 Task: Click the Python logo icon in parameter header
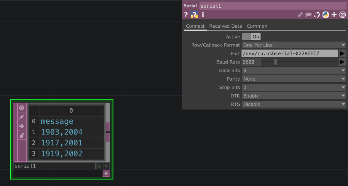325,15
